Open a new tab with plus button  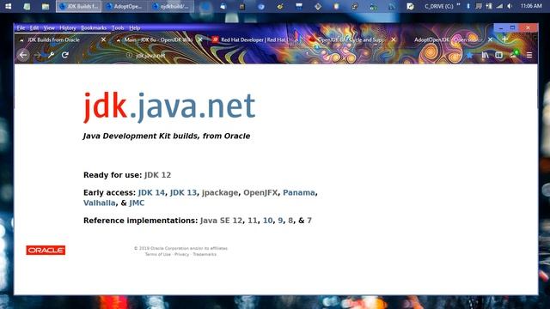pos(504,39)
